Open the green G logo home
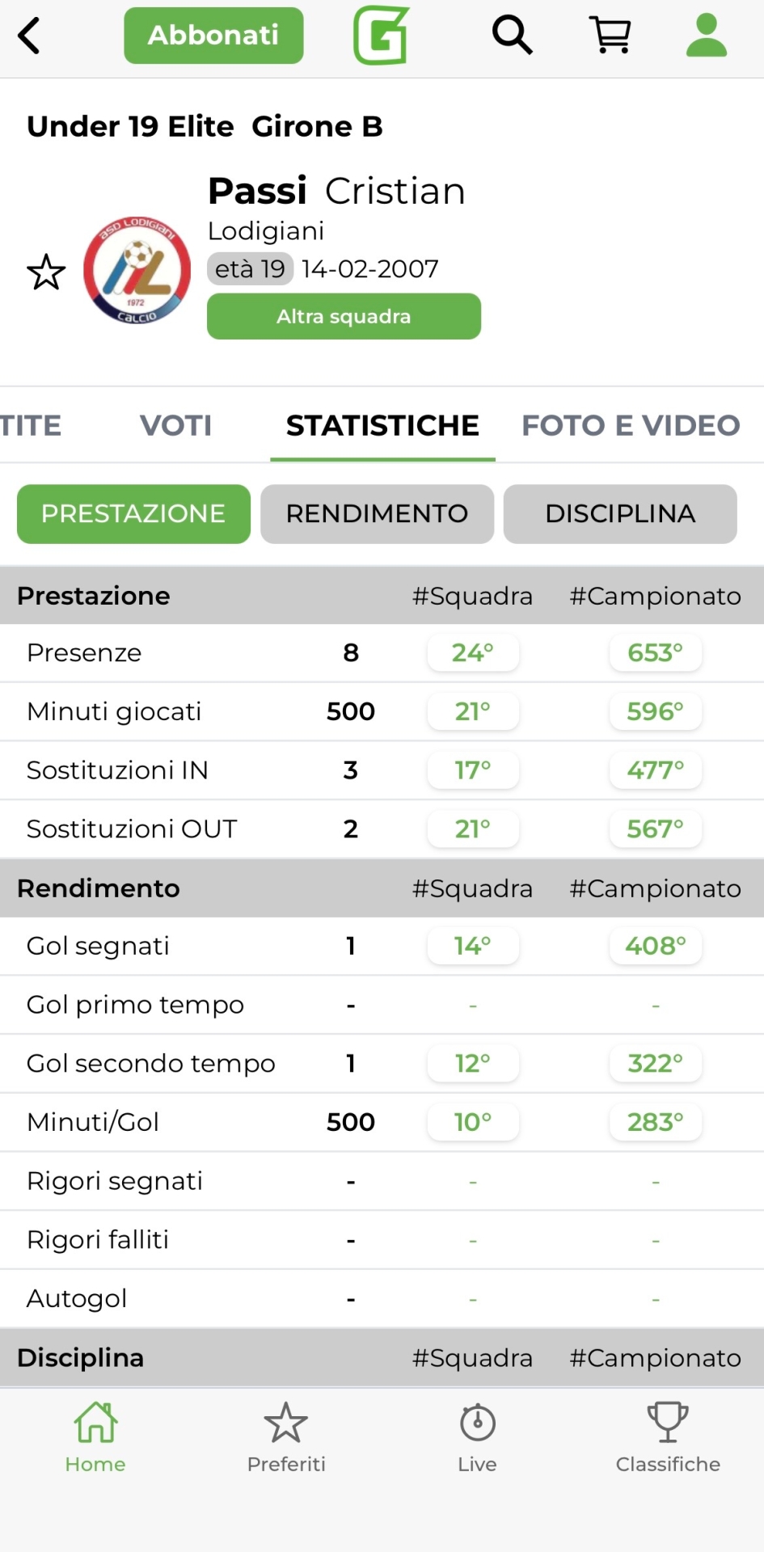 pos(381,36)
